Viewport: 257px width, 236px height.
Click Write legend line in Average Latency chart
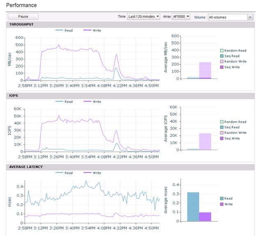[x=87, y=173]
